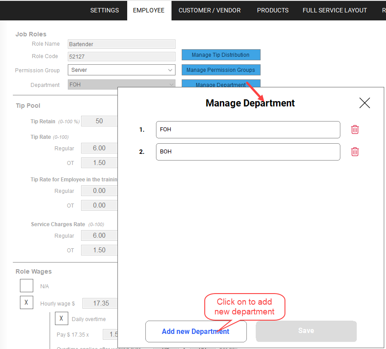The width and height of the screenshot is (386, 349).
Task: Disable the Daily overtime checkbox
Action: pos(61,318)
